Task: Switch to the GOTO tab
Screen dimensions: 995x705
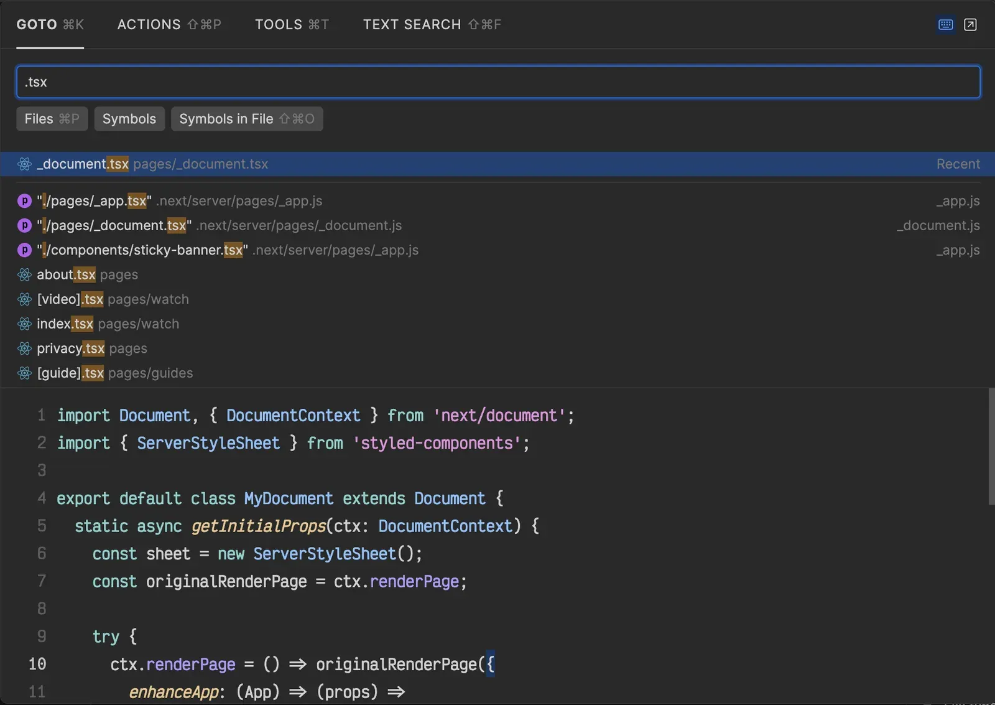Action: click(x=50, y=24)
